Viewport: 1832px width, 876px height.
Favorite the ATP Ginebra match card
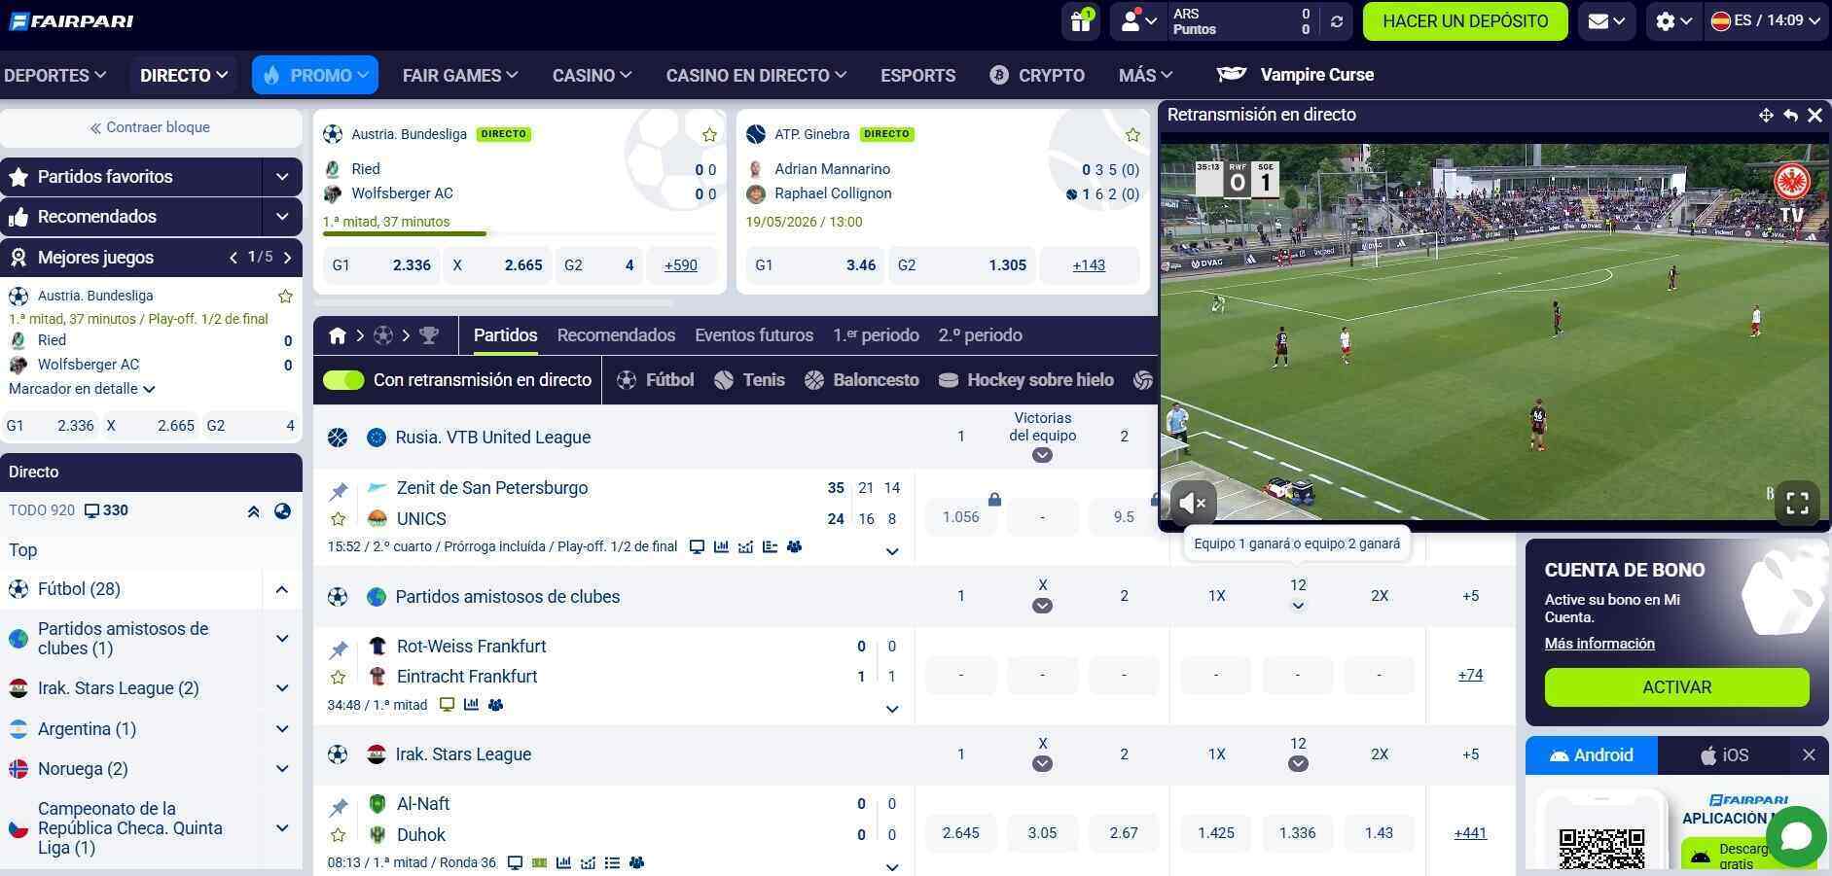(1132, 135)
